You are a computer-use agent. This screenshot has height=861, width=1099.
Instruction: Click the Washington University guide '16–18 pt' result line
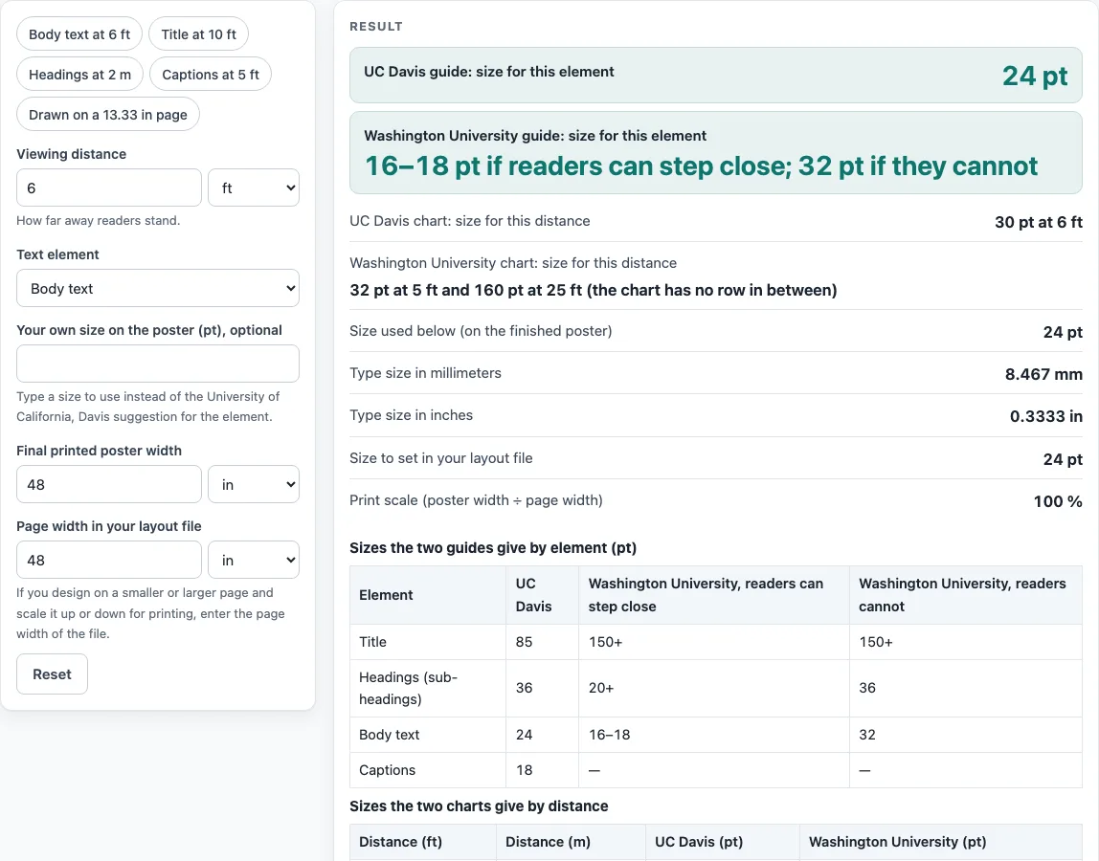pyautogui.click(x=701, y=166)
